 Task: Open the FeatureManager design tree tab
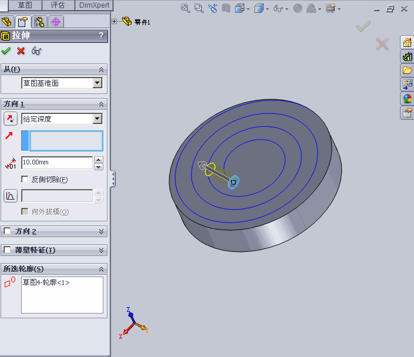[7, 22]
